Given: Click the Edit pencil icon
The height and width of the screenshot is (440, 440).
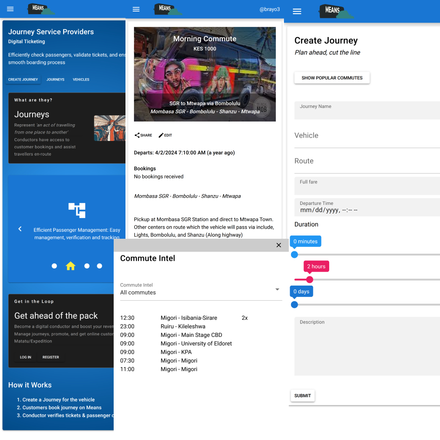Looking at the screenshot, I should (x=161, y=135).
